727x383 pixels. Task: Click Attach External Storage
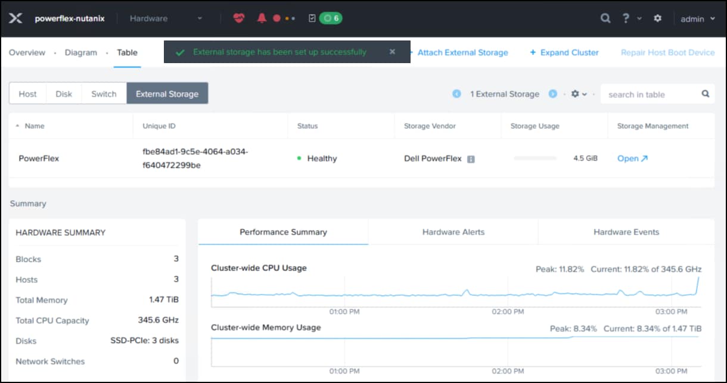[x=462, y=52]
